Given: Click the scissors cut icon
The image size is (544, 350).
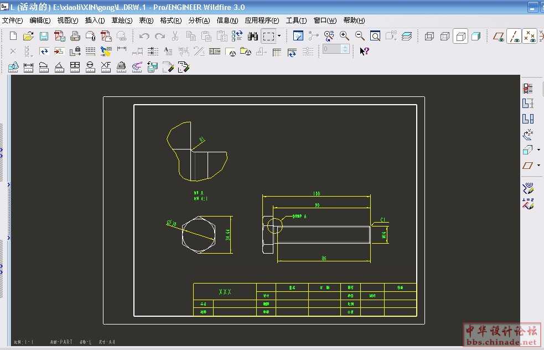Looking at the screenshot, I should coord(175,37).
